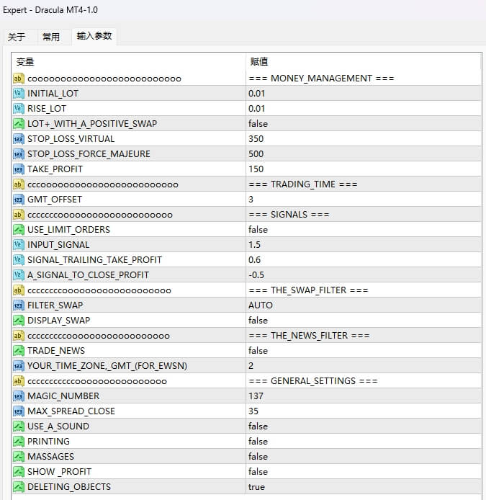Click the INPUT_SIGNAL double-type icon
Viewport: 486px width, 500px height.
(19, 244)
